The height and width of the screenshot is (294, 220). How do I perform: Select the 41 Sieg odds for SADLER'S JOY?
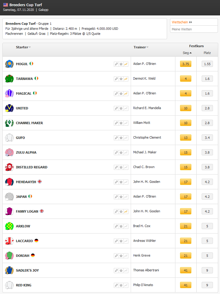[x=186, y=270]
